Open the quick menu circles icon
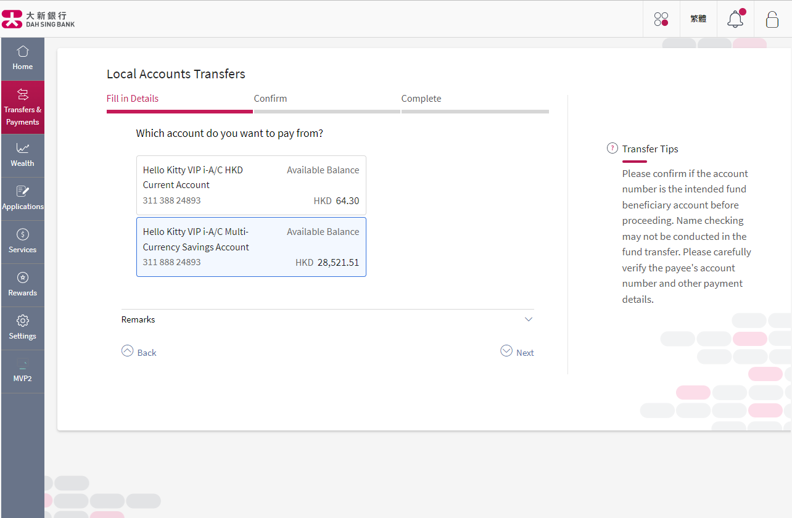Screen dimensions: 792x518 point(661,19)
